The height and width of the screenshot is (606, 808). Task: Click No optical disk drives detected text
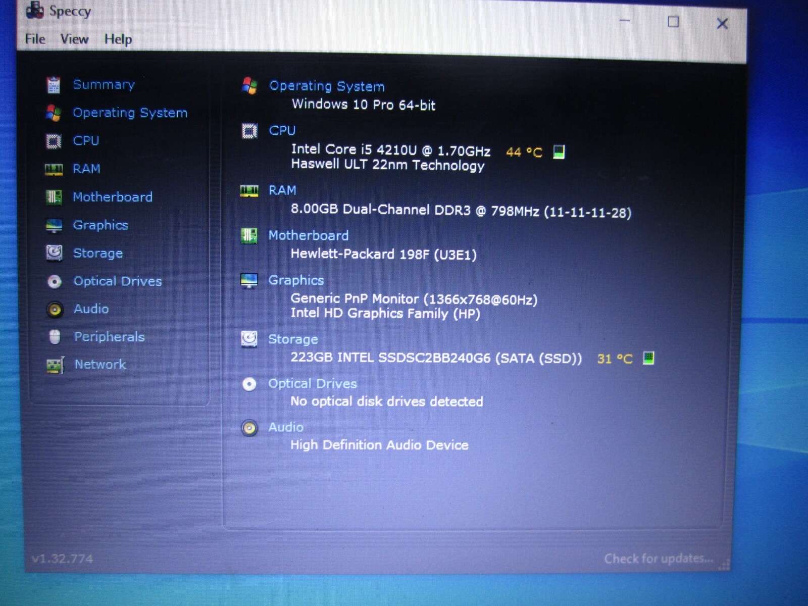click(387, 401)
